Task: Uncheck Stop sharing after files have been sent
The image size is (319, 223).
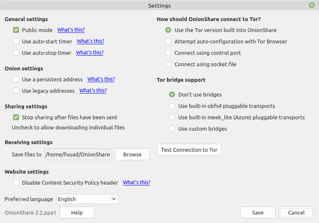Action: coord(16,117)
